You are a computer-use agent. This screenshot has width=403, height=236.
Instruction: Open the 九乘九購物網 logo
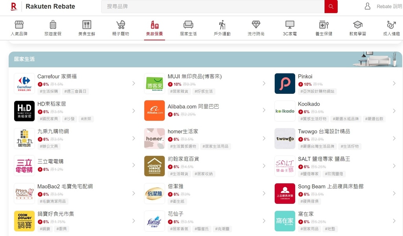[24, 139]
